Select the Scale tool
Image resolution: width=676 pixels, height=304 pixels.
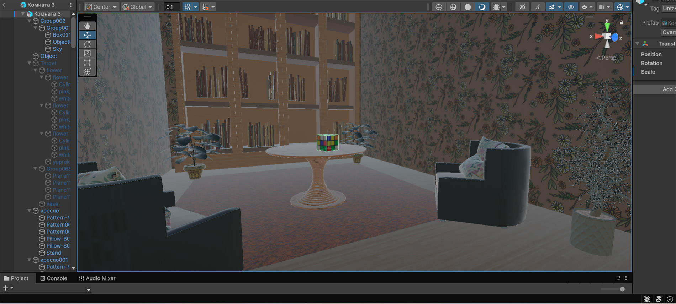(x=87, y=53)
